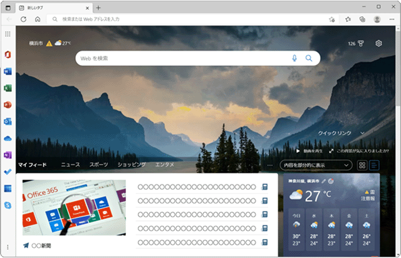Open Skype from the sidebar

[x=8, y=205]
